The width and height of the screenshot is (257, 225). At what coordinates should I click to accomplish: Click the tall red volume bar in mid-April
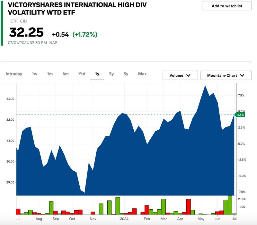[x=189, y=207]
